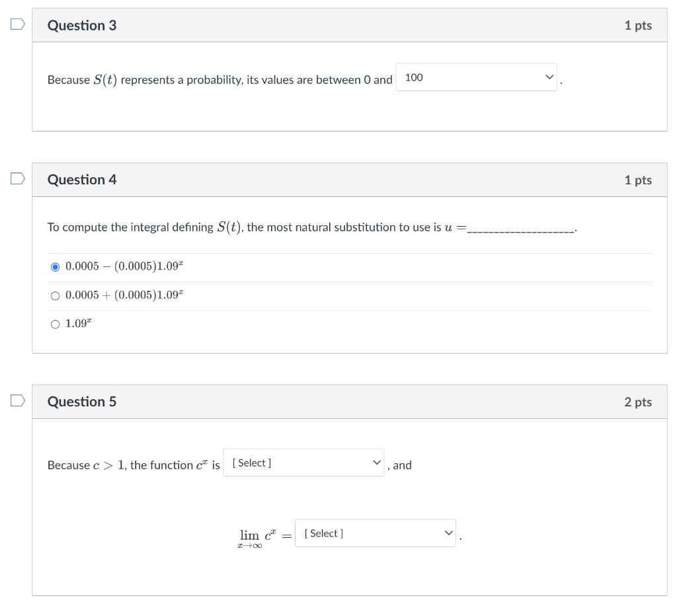Click the blank line after "u ="
677x606 pixels.
tap(521, 229)
